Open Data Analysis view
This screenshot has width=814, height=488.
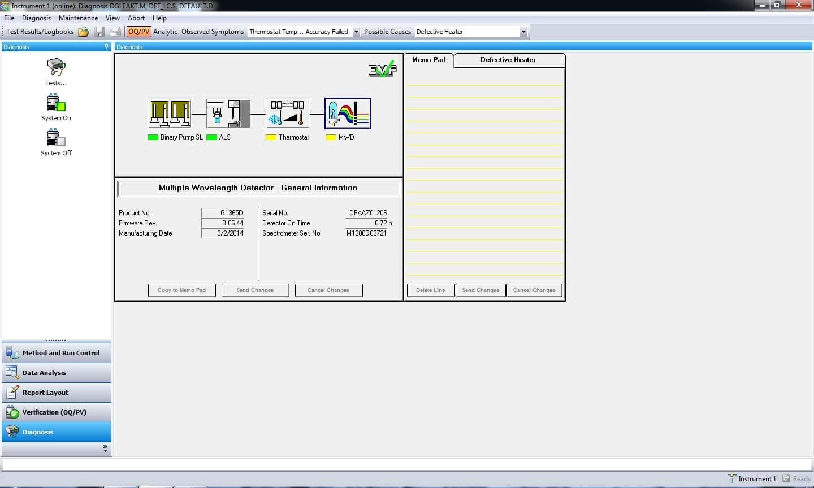point(57,373)
